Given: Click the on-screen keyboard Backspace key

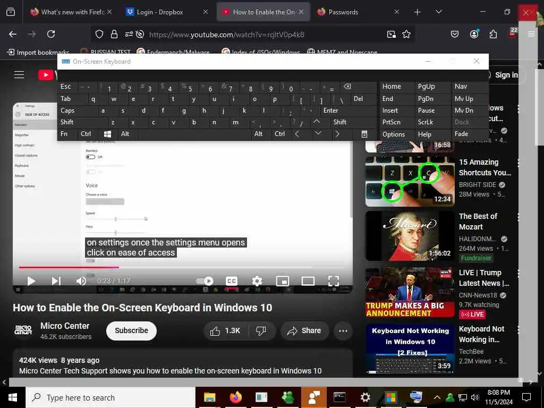Looking at the screenshot, I should [x=347, y=87].
